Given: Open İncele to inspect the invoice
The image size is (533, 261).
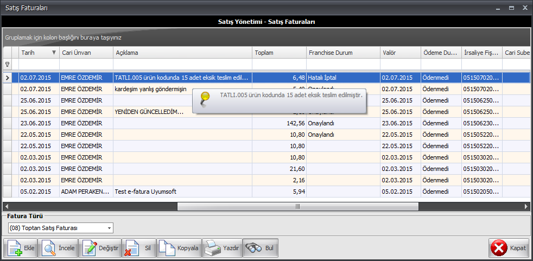Looking at the screenshot, I should pyautogui.click(x=58, y=248).
